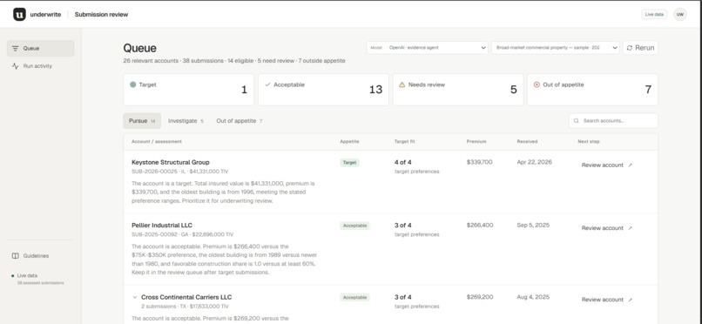Image resolution: width=702 pixels, height=324 pixels.
Task: Open the Queue sidebar item
Action: [40, 48]
